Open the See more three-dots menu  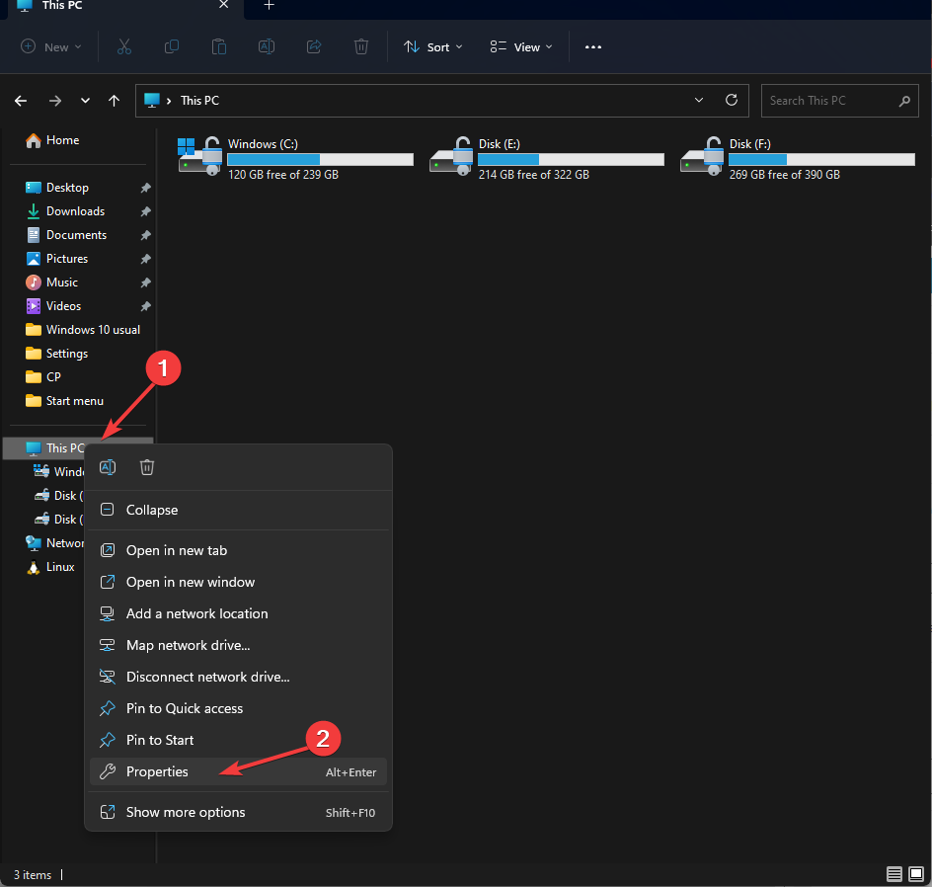592,47
